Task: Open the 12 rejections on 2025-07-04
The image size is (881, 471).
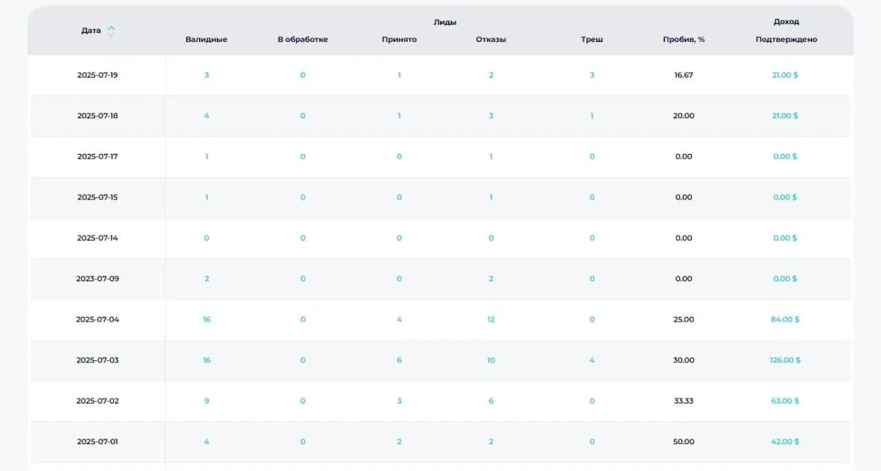Action: 491,319
